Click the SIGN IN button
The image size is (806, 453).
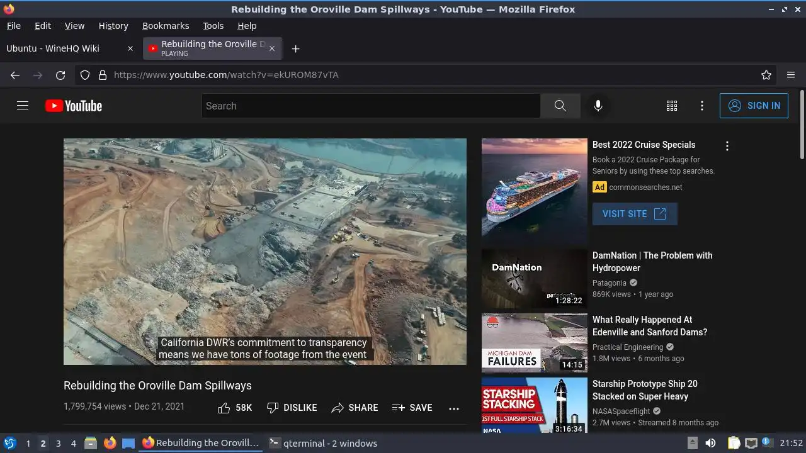point(754,106)
